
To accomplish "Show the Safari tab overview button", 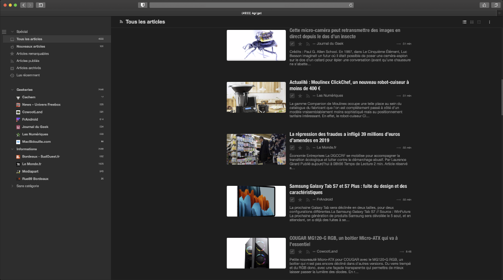I will pyautogui.click(x=496, y=5).
